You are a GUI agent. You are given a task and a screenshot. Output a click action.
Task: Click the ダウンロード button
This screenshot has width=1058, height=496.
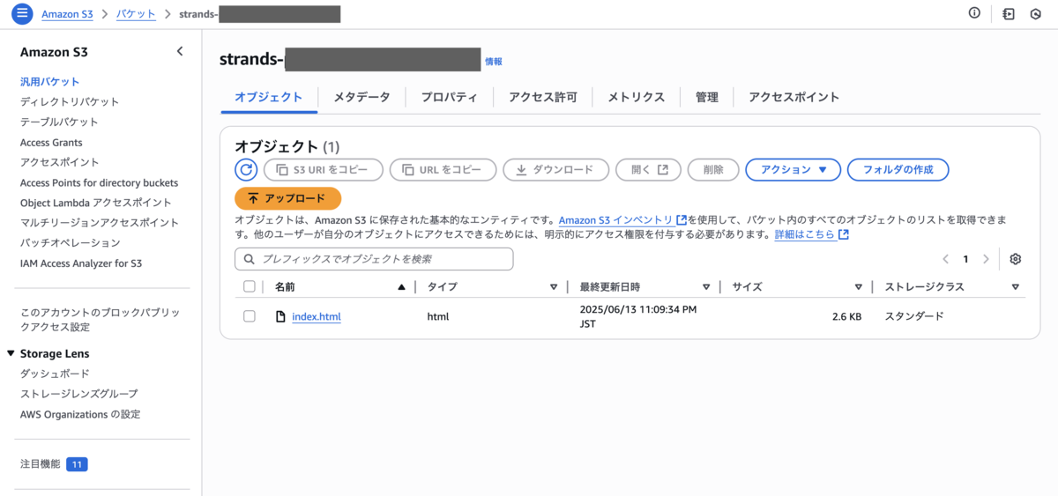[x=555, y=170]
